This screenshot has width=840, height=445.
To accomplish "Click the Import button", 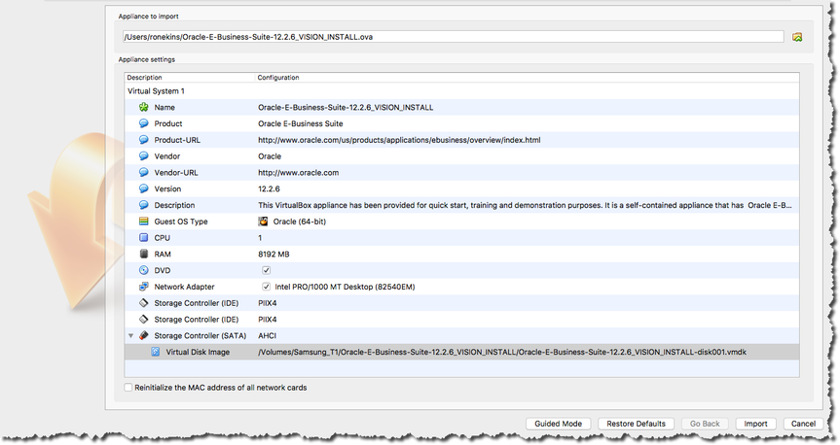I will (x=755, y=424).
